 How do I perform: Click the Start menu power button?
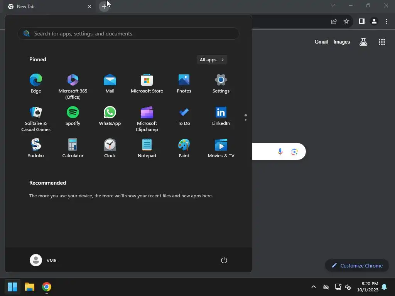coord(224,260)
